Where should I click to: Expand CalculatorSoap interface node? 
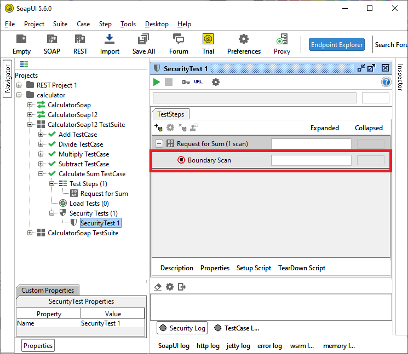[x=30, y=105]
